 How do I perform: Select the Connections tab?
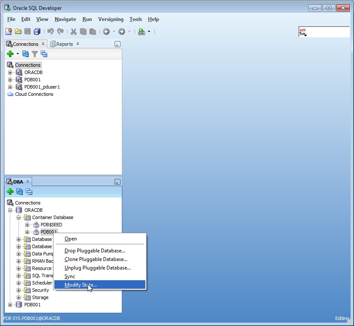click(26, 44)
